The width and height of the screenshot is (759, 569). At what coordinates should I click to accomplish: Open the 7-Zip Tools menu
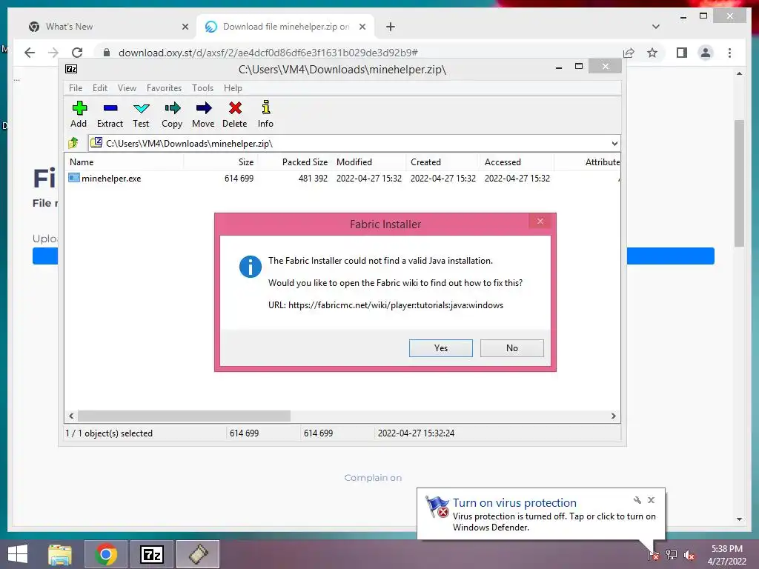(x=202, y=88)
